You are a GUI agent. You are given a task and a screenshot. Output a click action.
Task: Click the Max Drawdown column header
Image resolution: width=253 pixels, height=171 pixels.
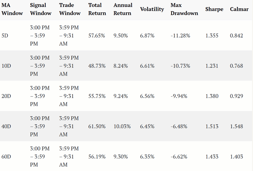pos(184,9)
